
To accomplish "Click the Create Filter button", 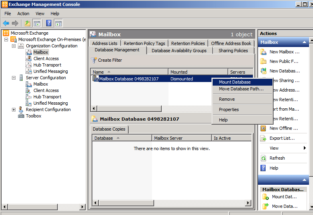I will [x=106, y=60].
